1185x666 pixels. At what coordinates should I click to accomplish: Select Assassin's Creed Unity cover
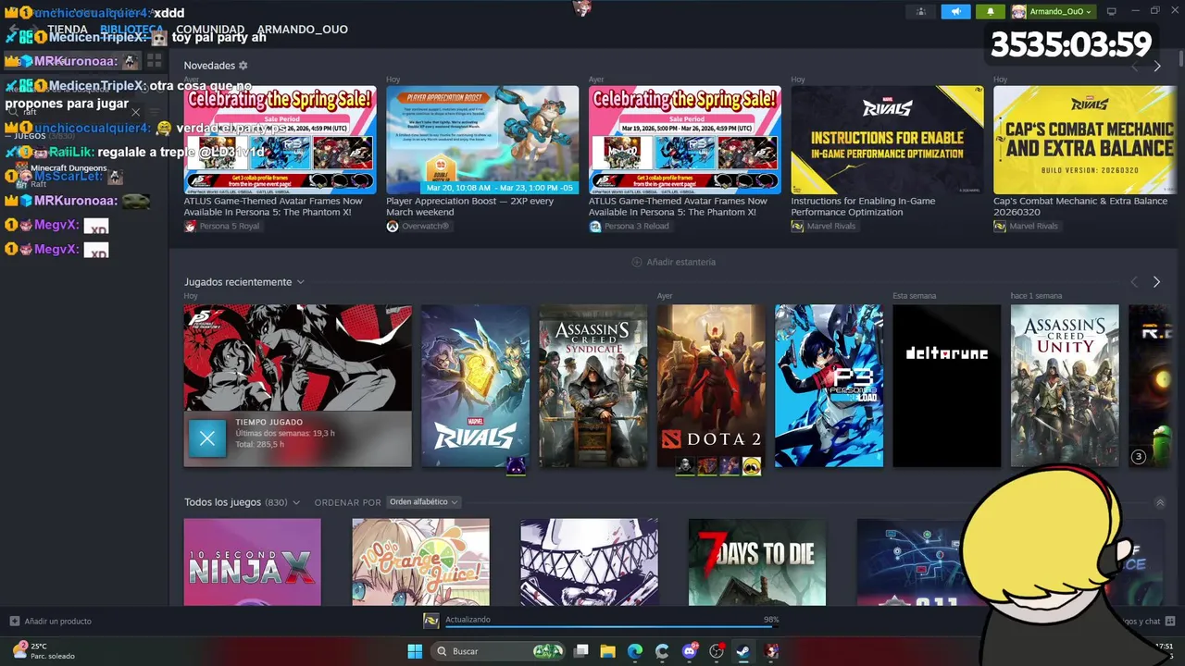coord(1065,386)
